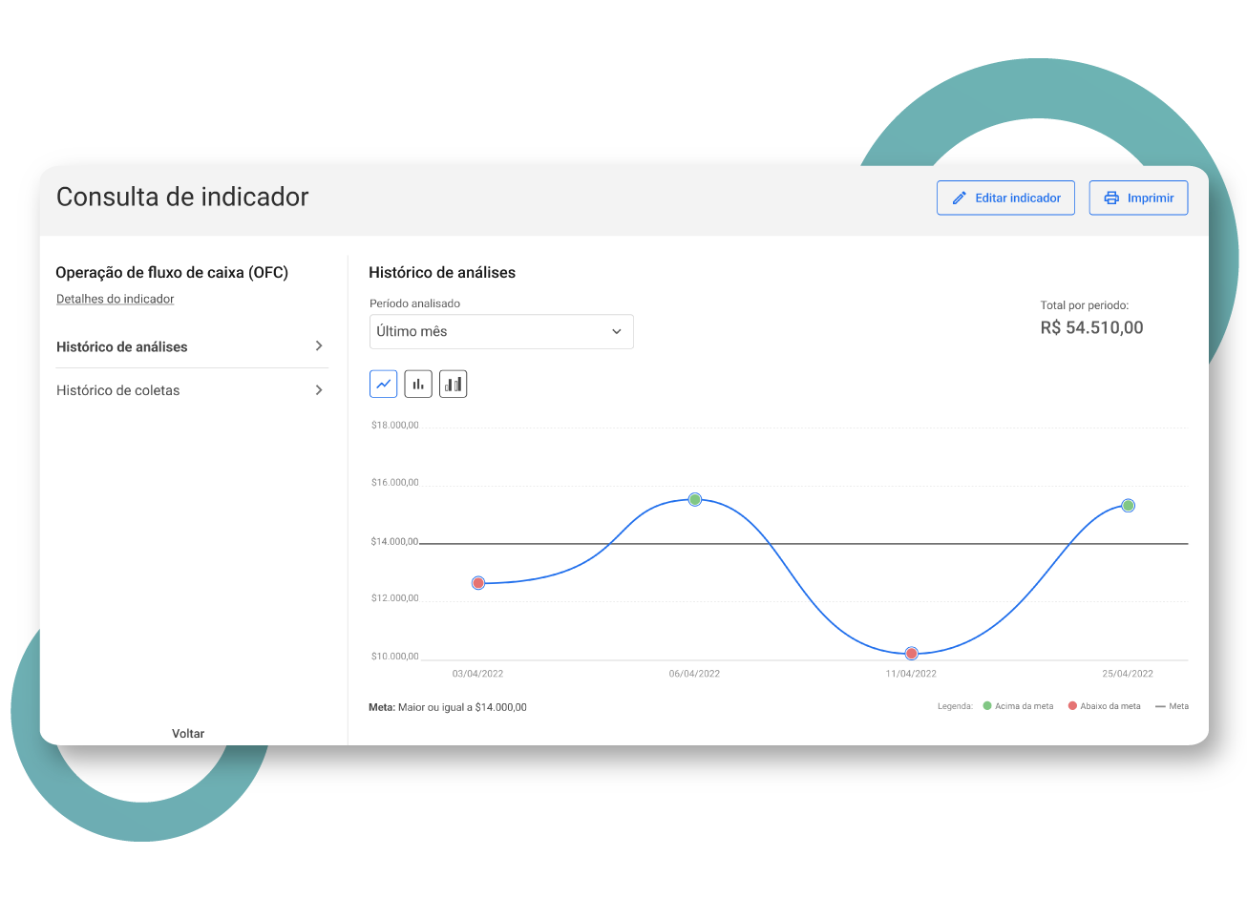The image size is (1247, 898).
Task: Click the 06/04/2022 date label
Action: pos(694,674)
